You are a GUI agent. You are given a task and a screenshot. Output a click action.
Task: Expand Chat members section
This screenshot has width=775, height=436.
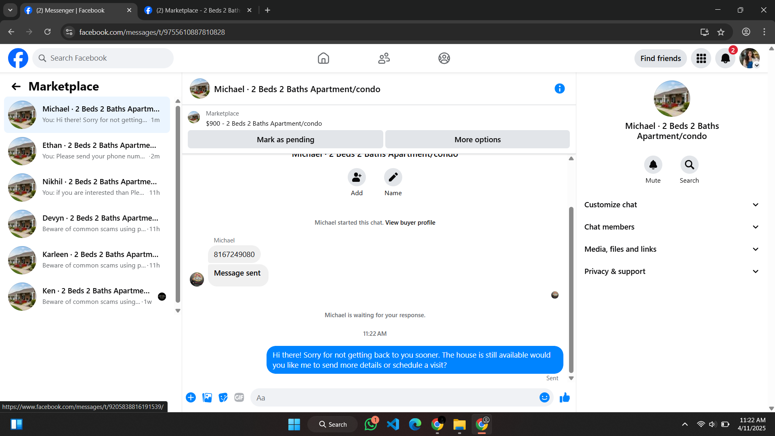[x=672, y=227]
